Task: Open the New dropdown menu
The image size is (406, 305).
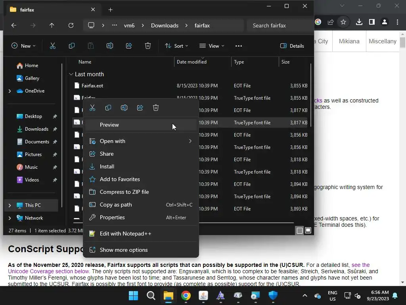Action: [23, 46]
